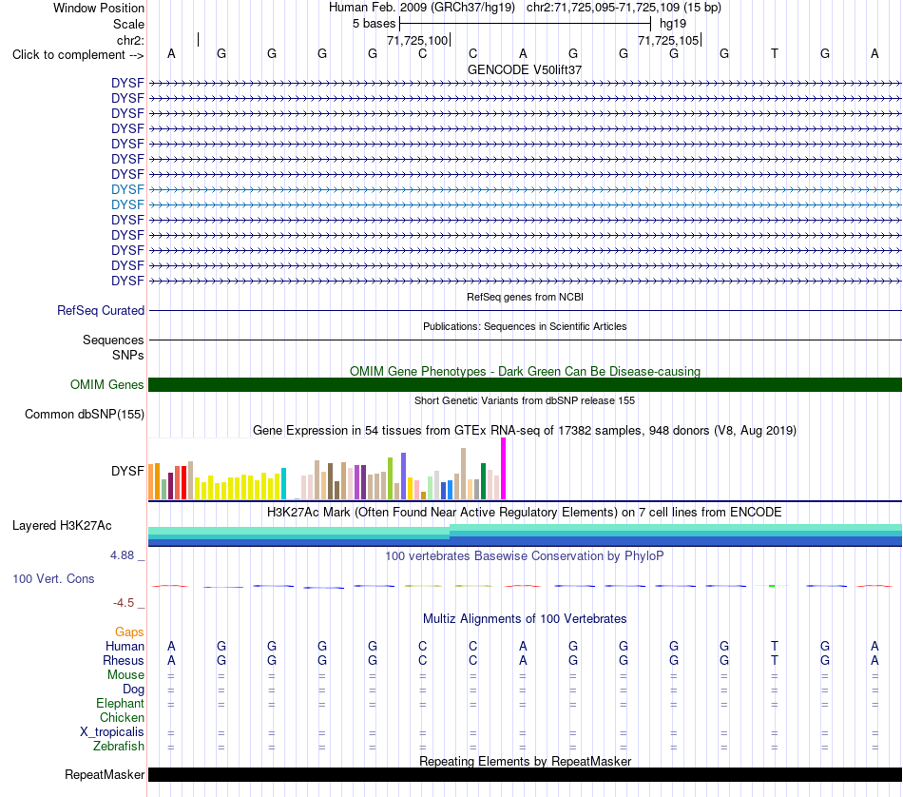Click 'Human Feb. 2009 (GRCh37/hg19)' assembly text
Screen dimensions: 903x797
click(421, 8)
